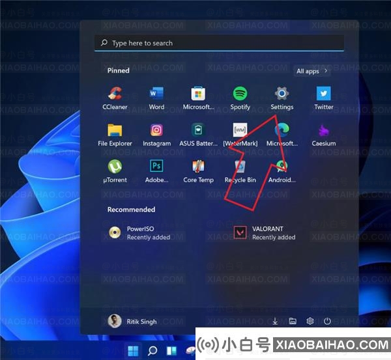The image size is (391, 360).
Task: Open Ritik Singh user account menu
Action: point(132,321)
